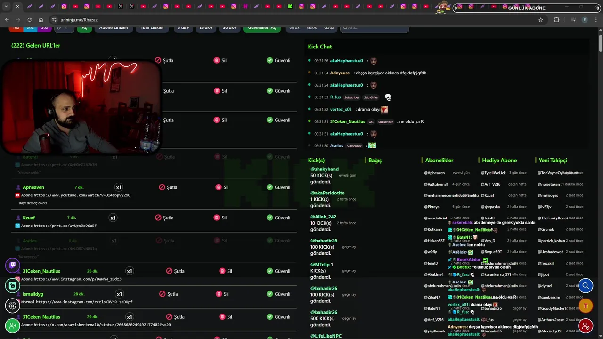Click YouTube icon beside Apheaven's link

pos(17,195)
